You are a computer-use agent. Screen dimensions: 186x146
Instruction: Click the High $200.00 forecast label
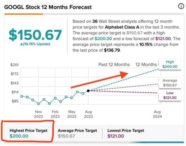[x=170, y=64]
